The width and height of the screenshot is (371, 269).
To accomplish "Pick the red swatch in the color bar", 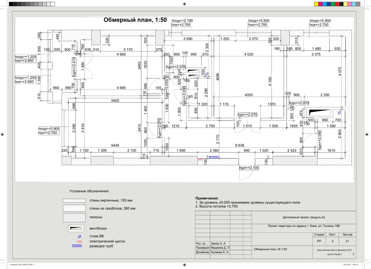I will click(337, 4).
